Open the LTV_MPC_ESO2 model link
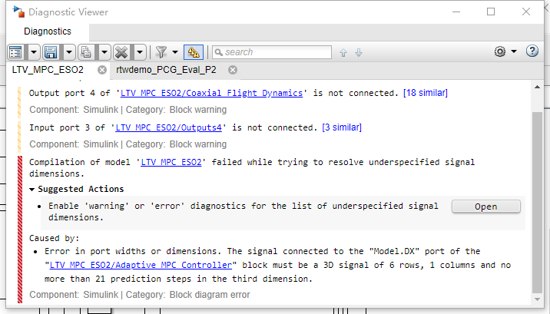The width and height of the screenshot is (550, 314). tap(171, 162)
